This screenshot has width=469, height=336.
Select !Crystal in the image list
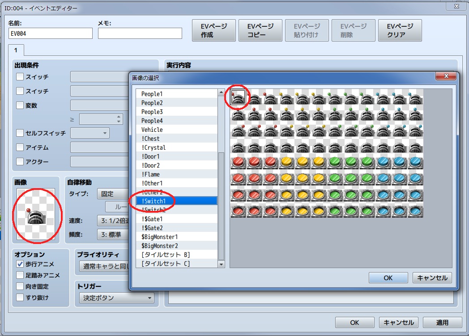[176, 147]
